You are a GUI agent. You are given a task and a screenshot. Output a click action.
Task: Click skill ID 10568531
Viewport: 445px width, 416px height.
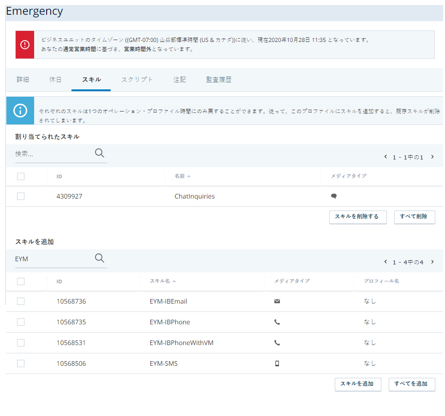(x=71, y=343)
